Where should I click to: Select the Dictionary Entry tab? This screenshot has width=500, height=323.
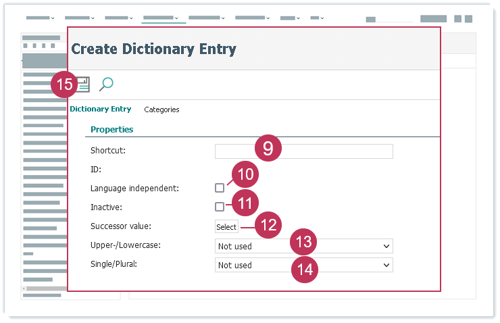[101, 109]
